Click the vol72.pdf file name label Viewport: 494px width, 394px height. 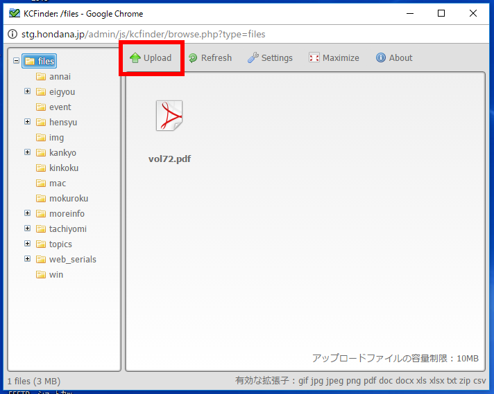pyautogui.click(x=169, y=159)
